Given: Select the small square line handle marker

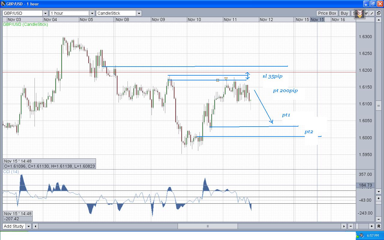Looking at the screenshot, I should (x=218, y=80).
